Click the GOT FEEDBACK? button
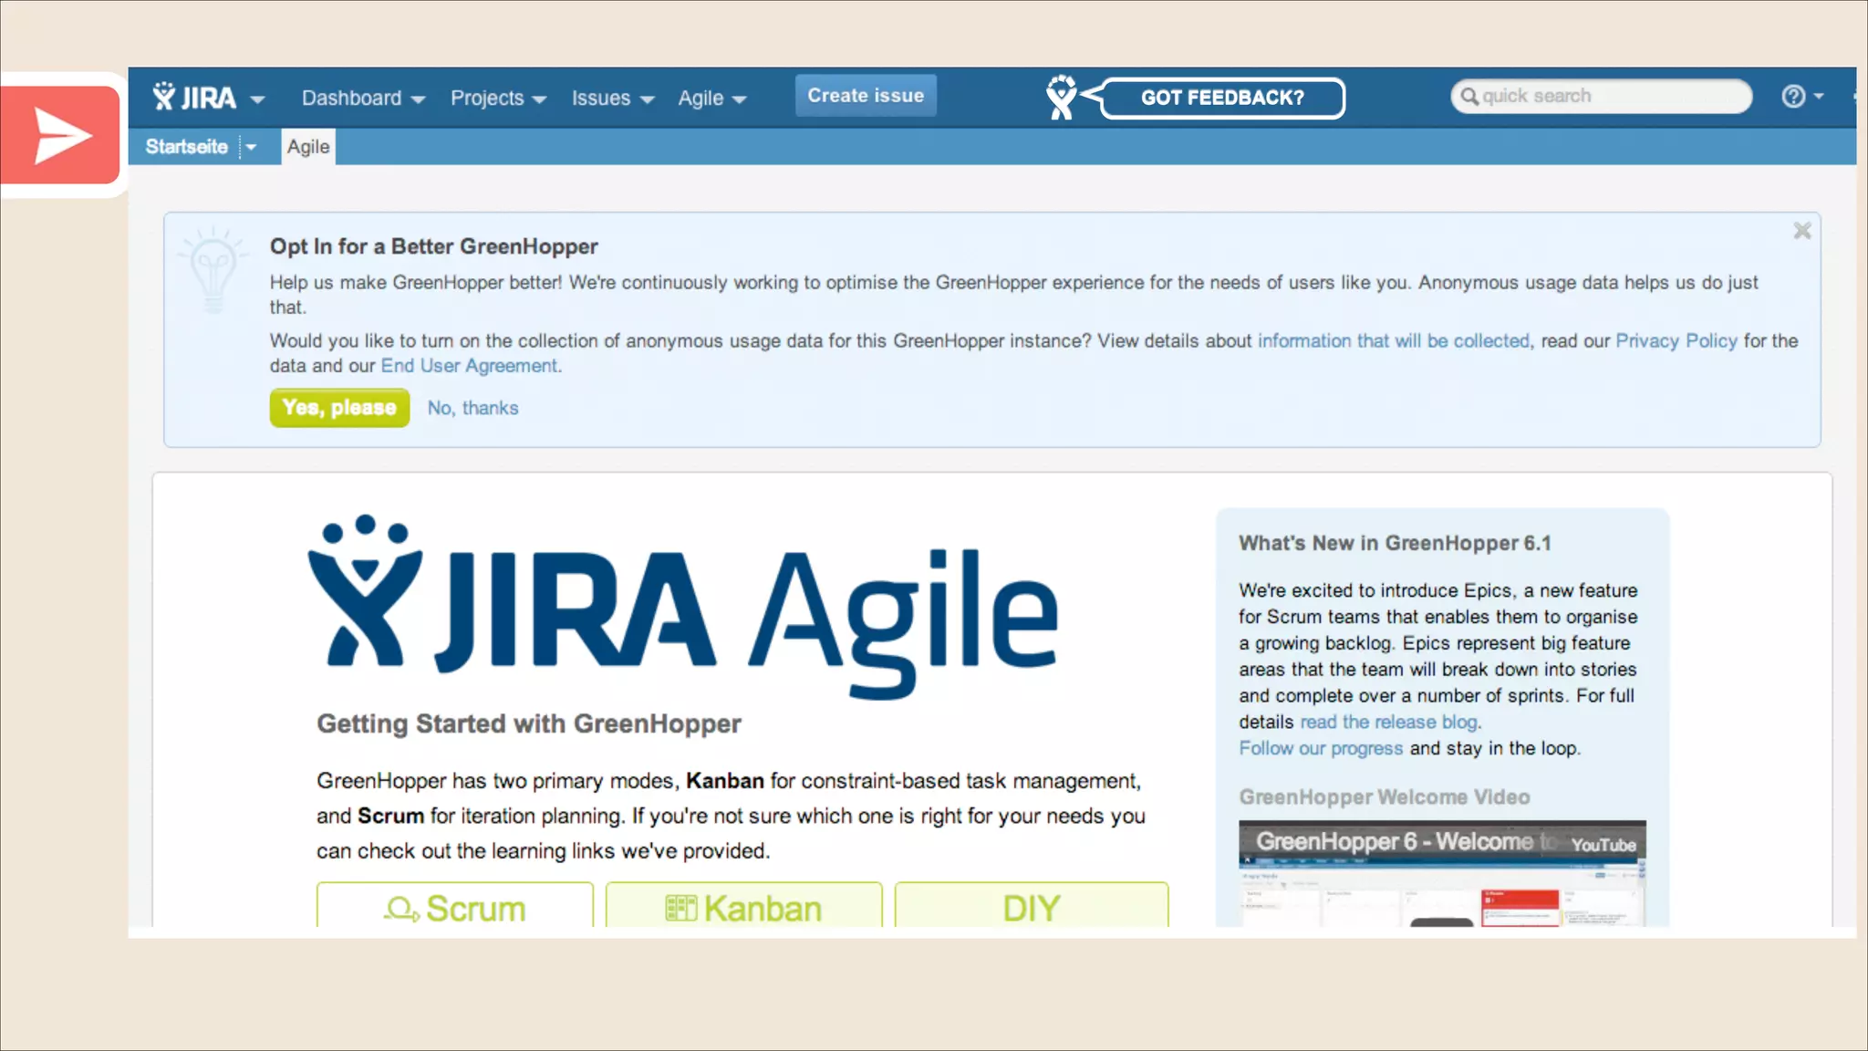 [1221, 98]
